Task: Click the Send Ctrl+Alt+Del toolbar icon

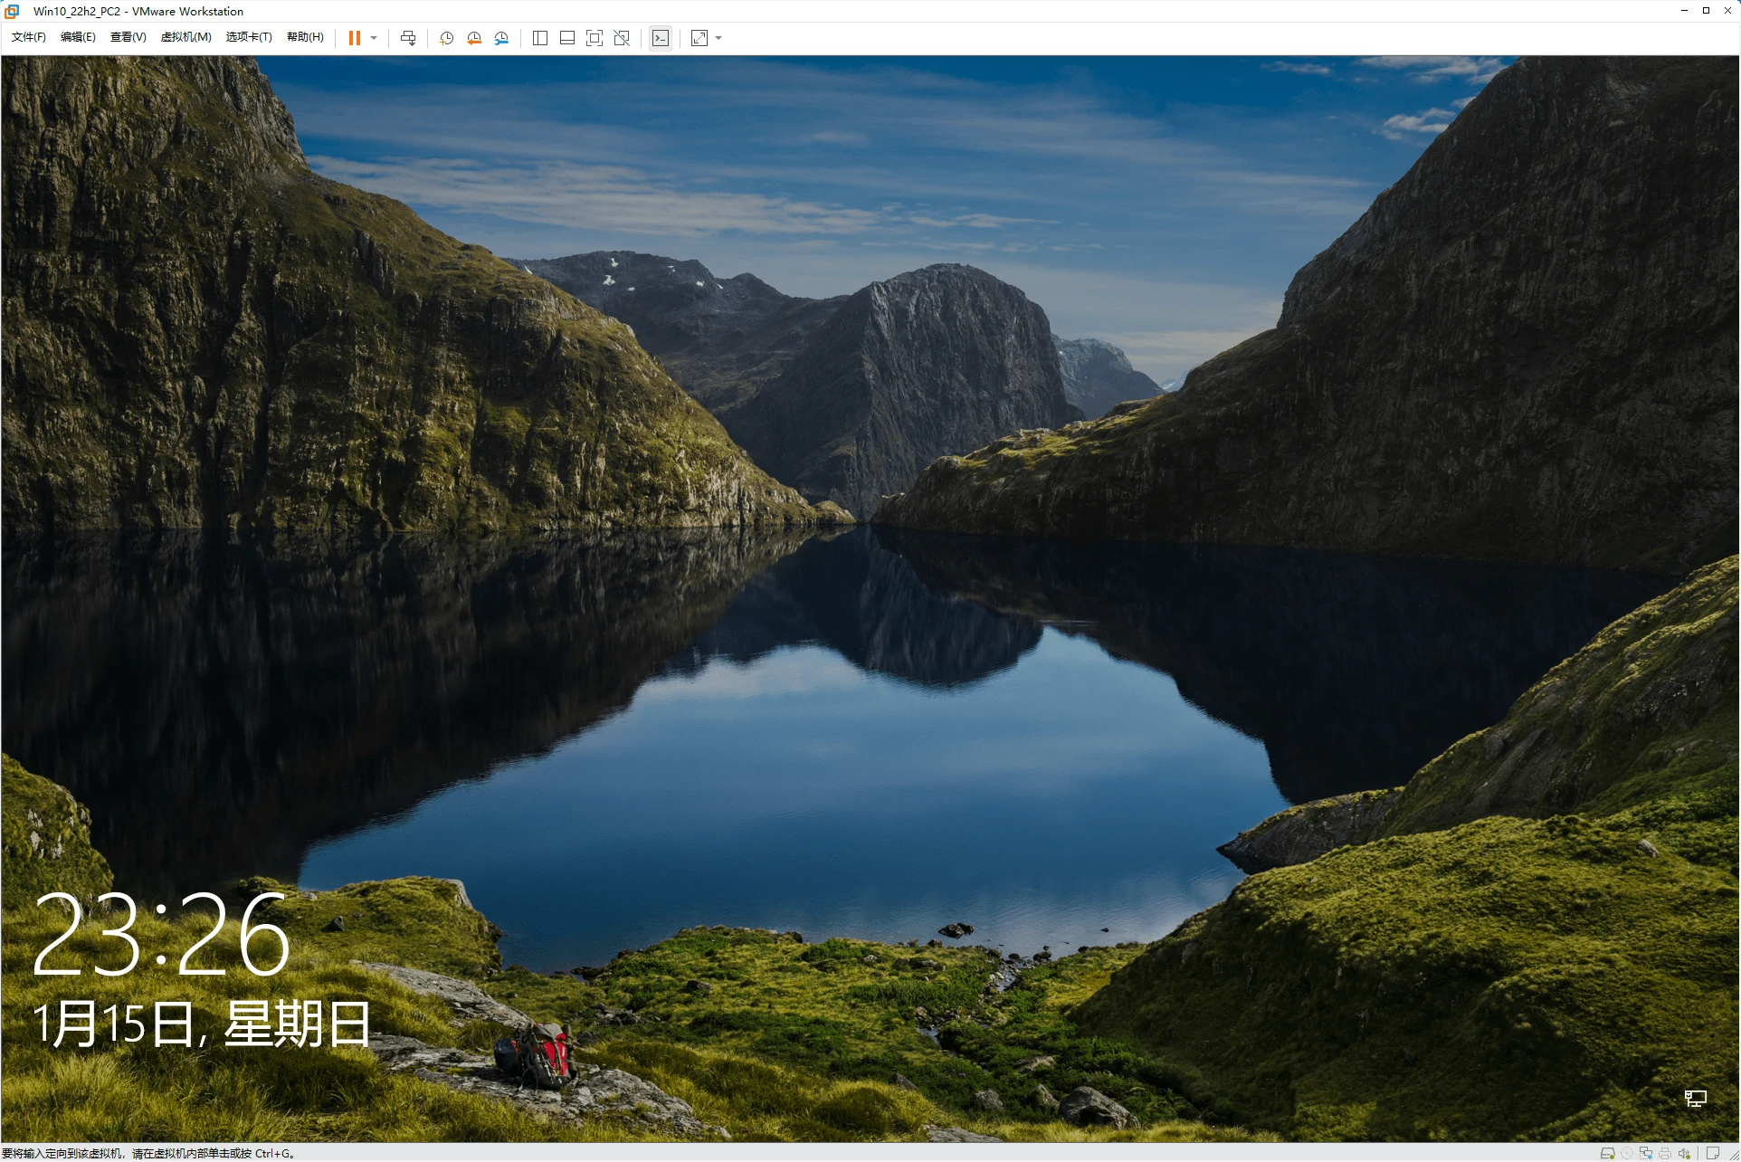Action: point(408,38)
